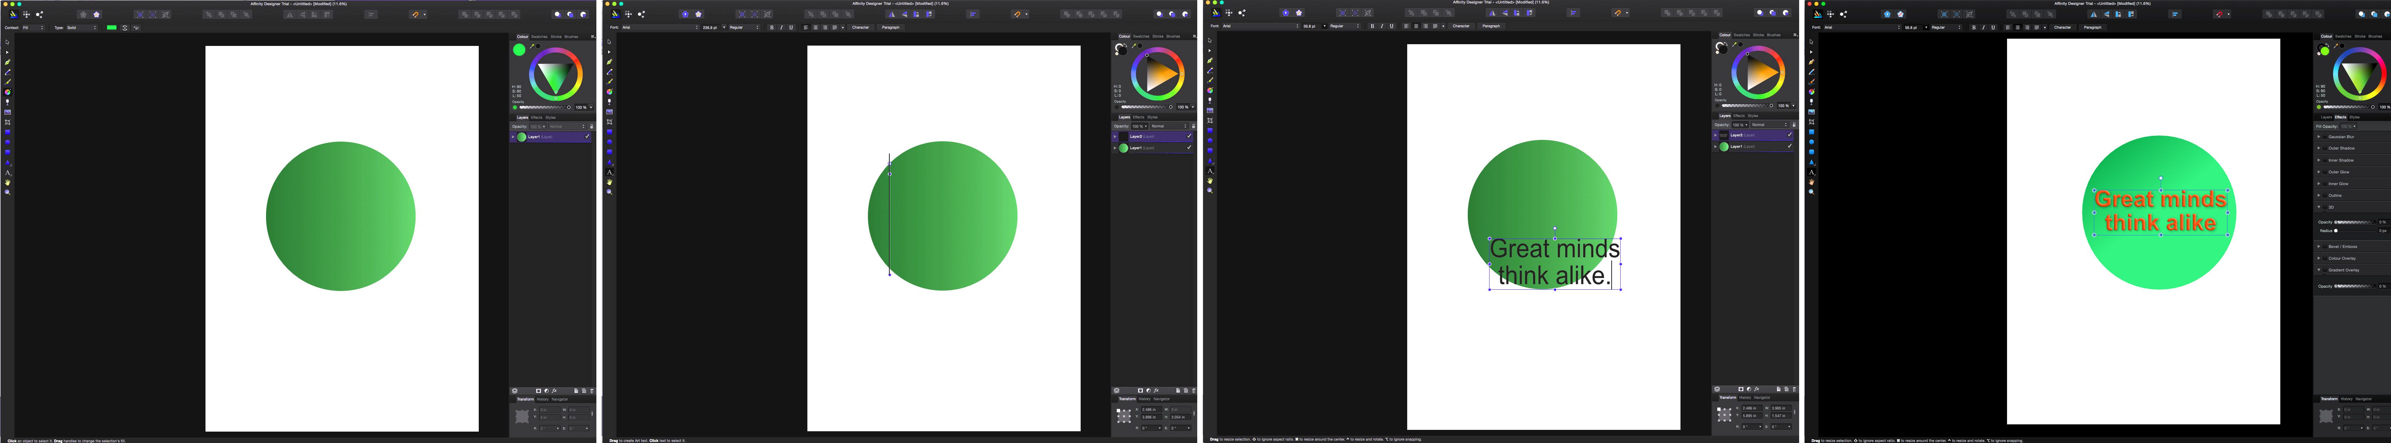Click the Character button in third window

click(1461, 26)
